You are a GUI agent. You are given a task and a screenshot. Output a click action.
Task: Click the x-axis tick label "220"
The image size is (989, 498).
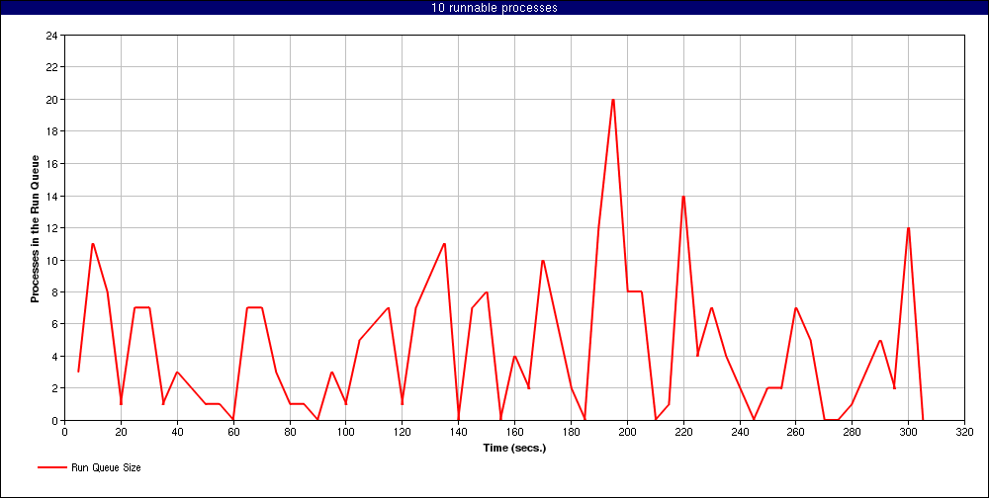point(683,432)
